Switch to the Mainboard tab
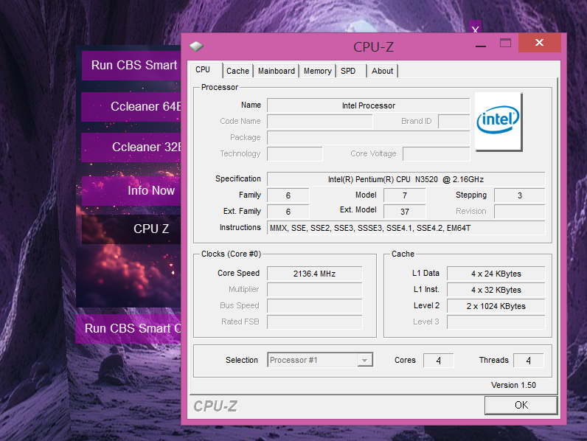This screenshot has height=441, width=587. [277, 71]
